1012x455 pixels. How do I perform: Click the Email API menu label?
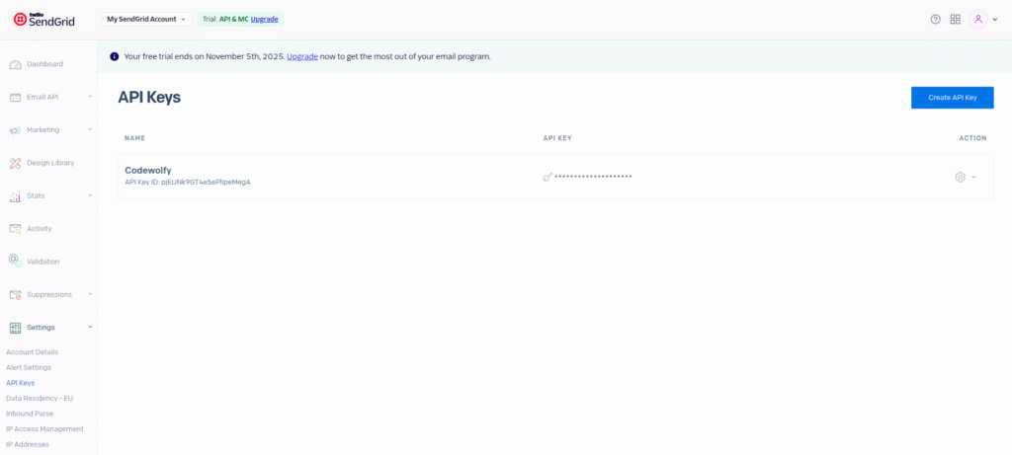[x=42, y=98]
